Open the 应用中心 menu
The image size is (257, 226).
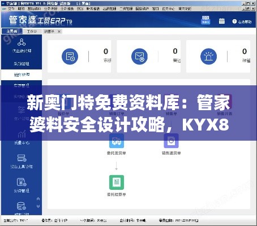point(169,8)
